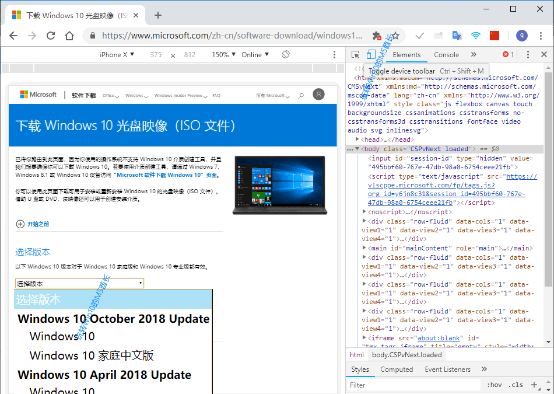
Task: Expand the Office menu on the Microsoft site
Action: pyautogui.click(x=111, y=96)
